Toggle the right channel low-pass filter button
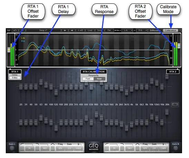Image resolution: width=189 pixels, height=158 pixels. click(x=122, y=148)
